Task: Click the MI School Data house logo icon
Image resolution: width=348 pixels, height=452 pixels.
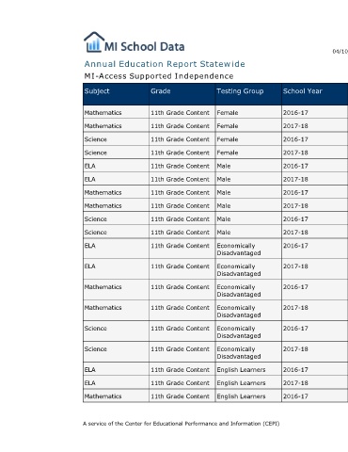Action: point(94,42)
